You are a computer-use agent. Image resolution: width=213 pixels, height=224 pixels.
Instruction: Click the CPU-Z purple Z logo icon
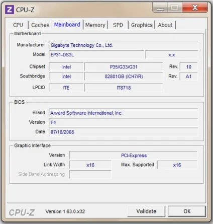(x=10, y=10)
